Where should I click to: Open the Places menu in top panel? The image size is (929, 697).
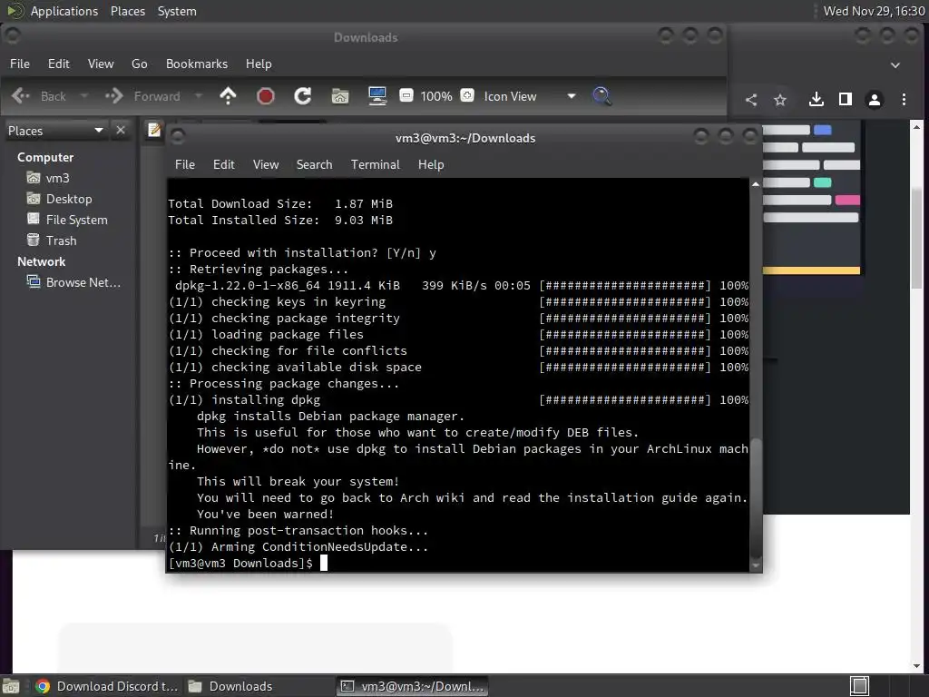pyautogui.click(x=128, y=11)
